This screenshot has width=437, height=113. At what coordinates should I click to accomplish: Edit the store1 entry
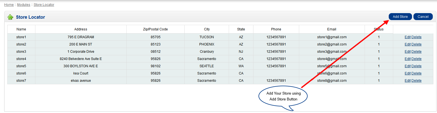[408, 37]
